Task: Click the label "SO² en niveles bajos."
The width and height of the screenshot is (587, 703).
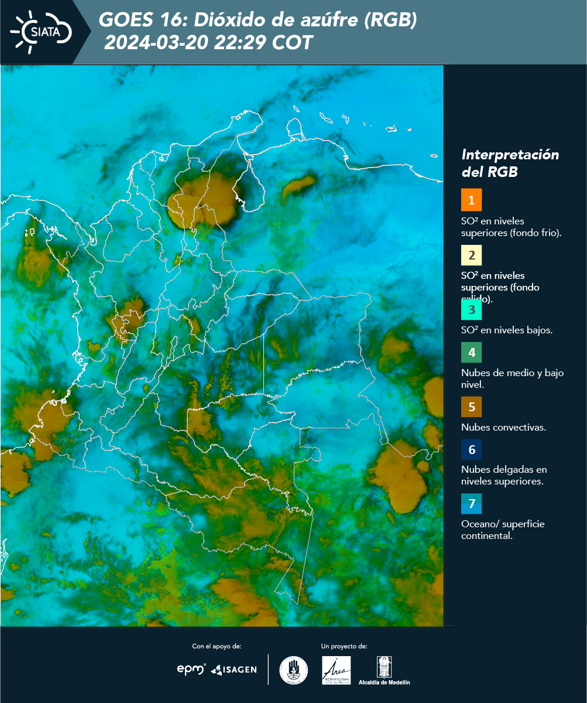Action: pos(507,330)
